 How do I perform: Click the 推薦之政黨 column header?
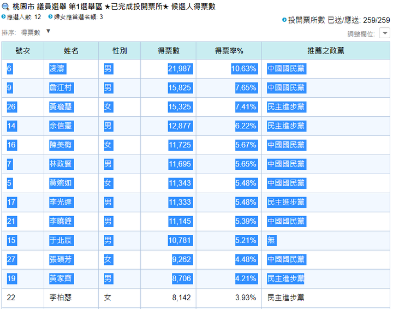[326, 51]
